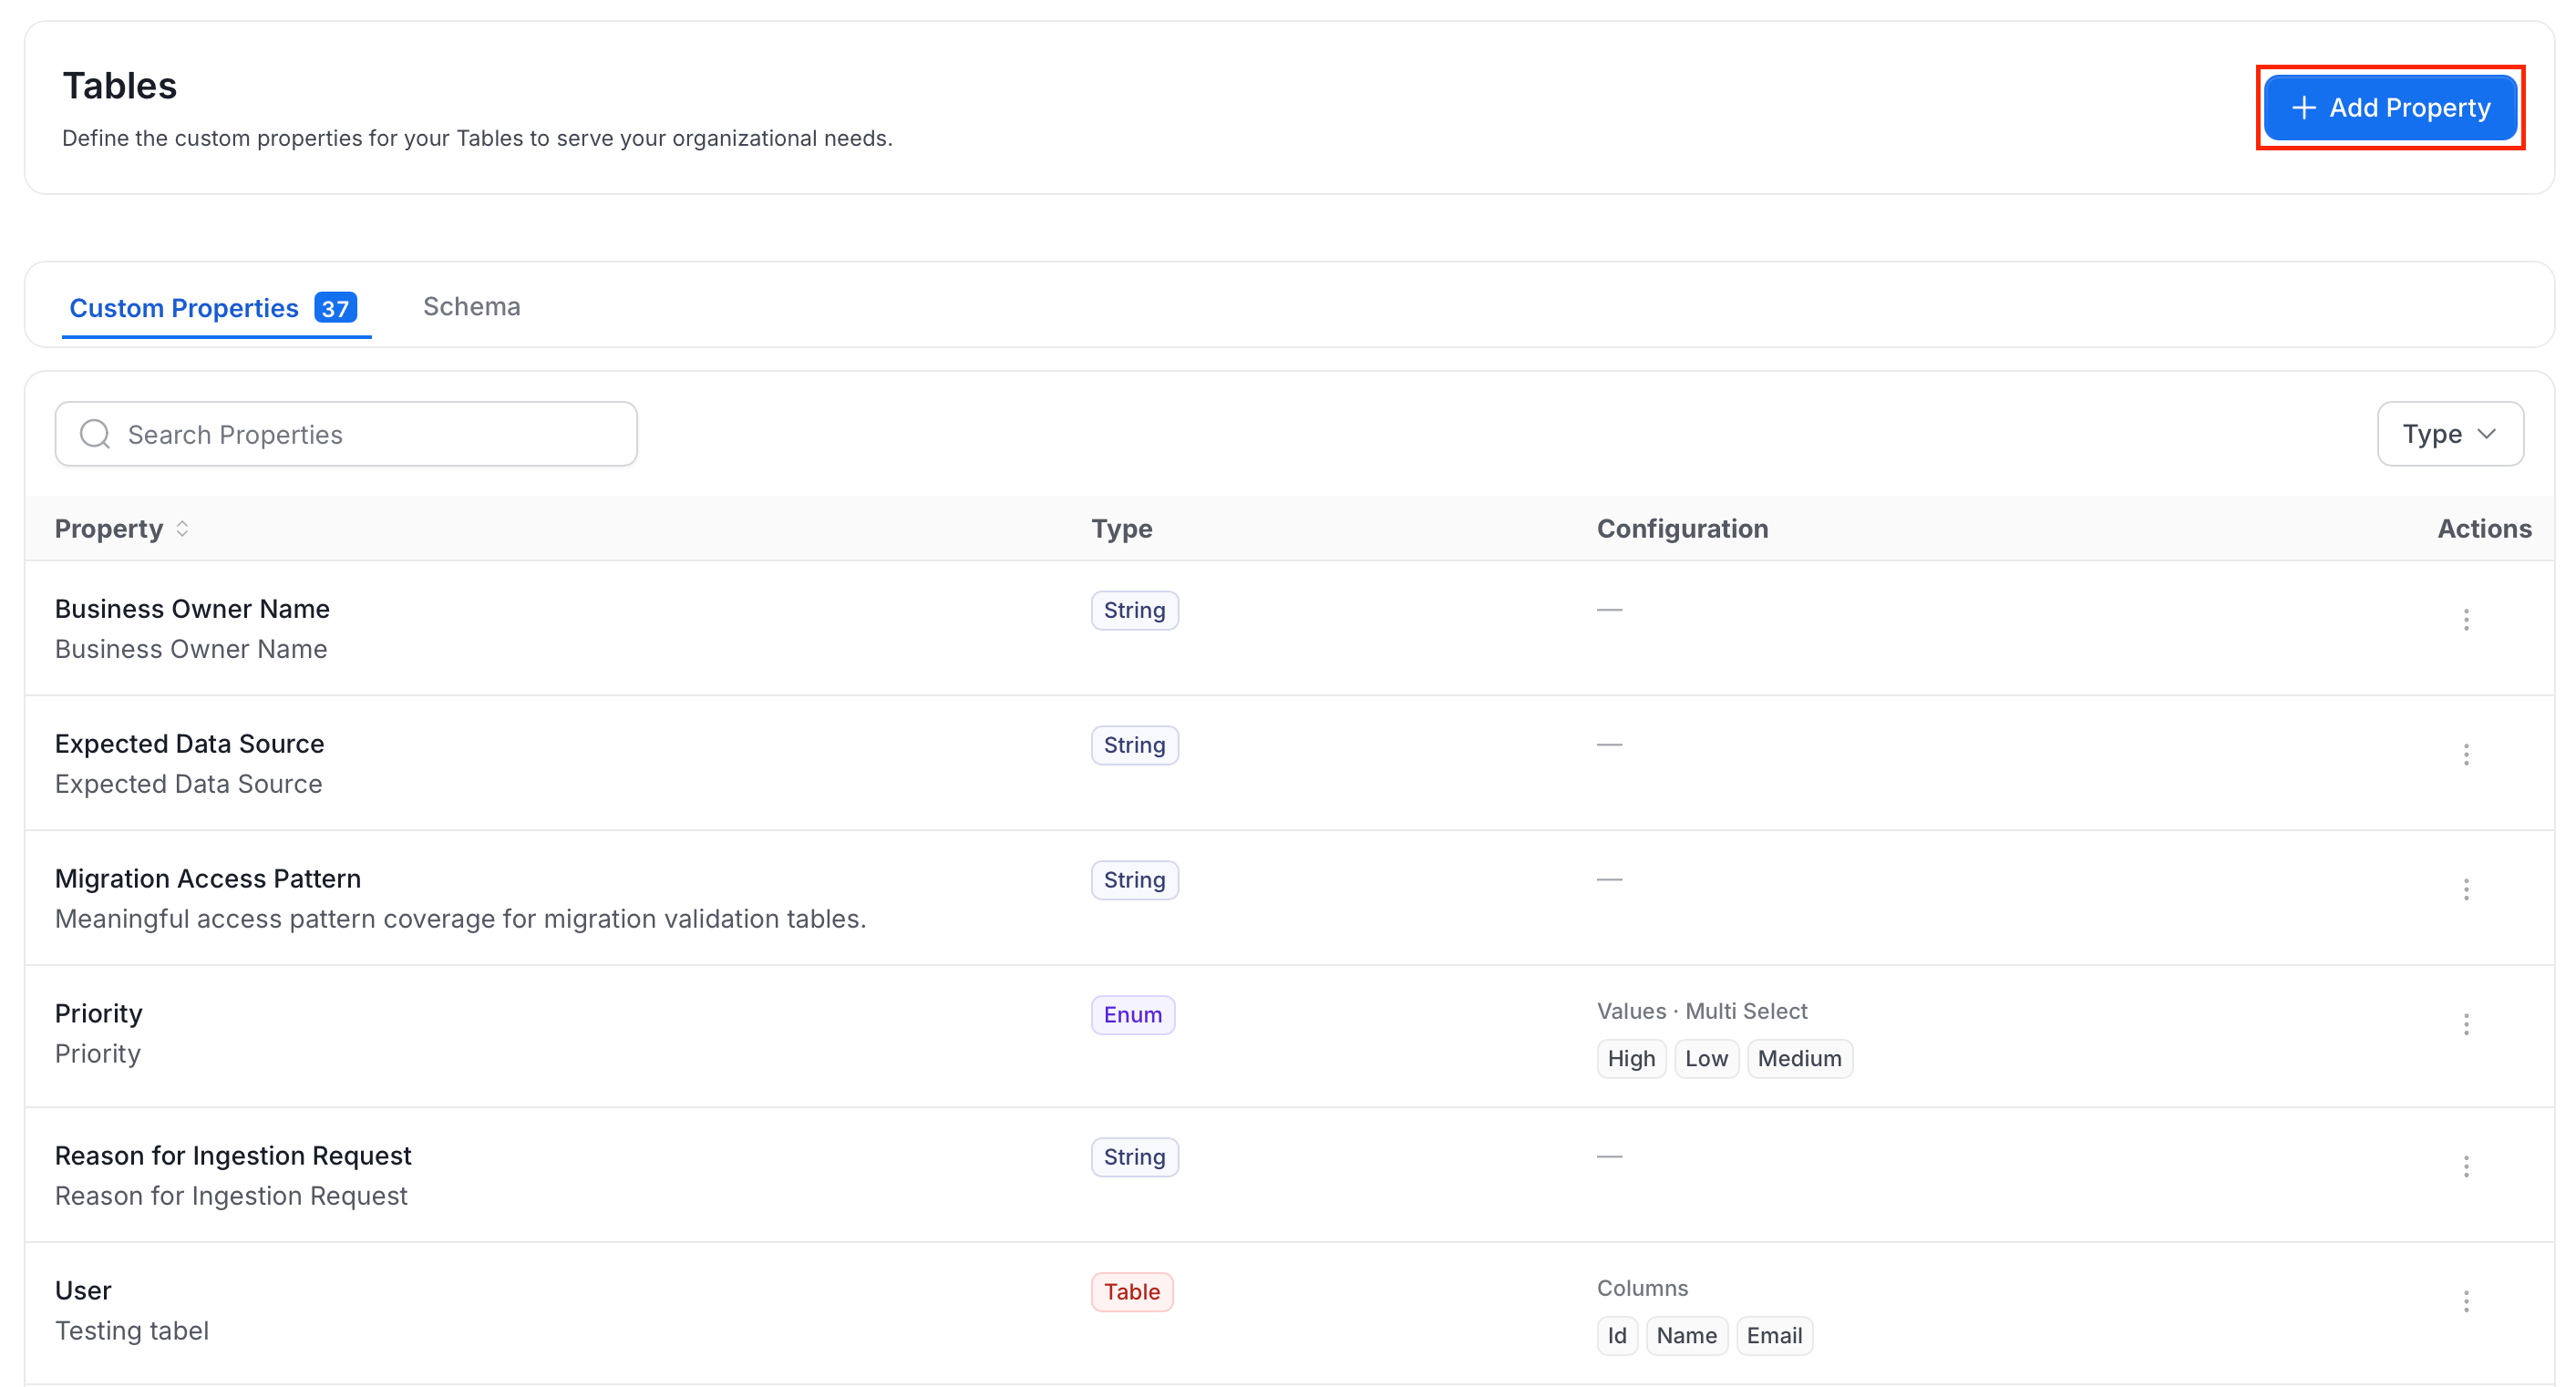The width and height of the screenshot is (2576, 1387).
Task: Select the Custom Properties tab
Action: pyautogui.click(x=214, y=308)
